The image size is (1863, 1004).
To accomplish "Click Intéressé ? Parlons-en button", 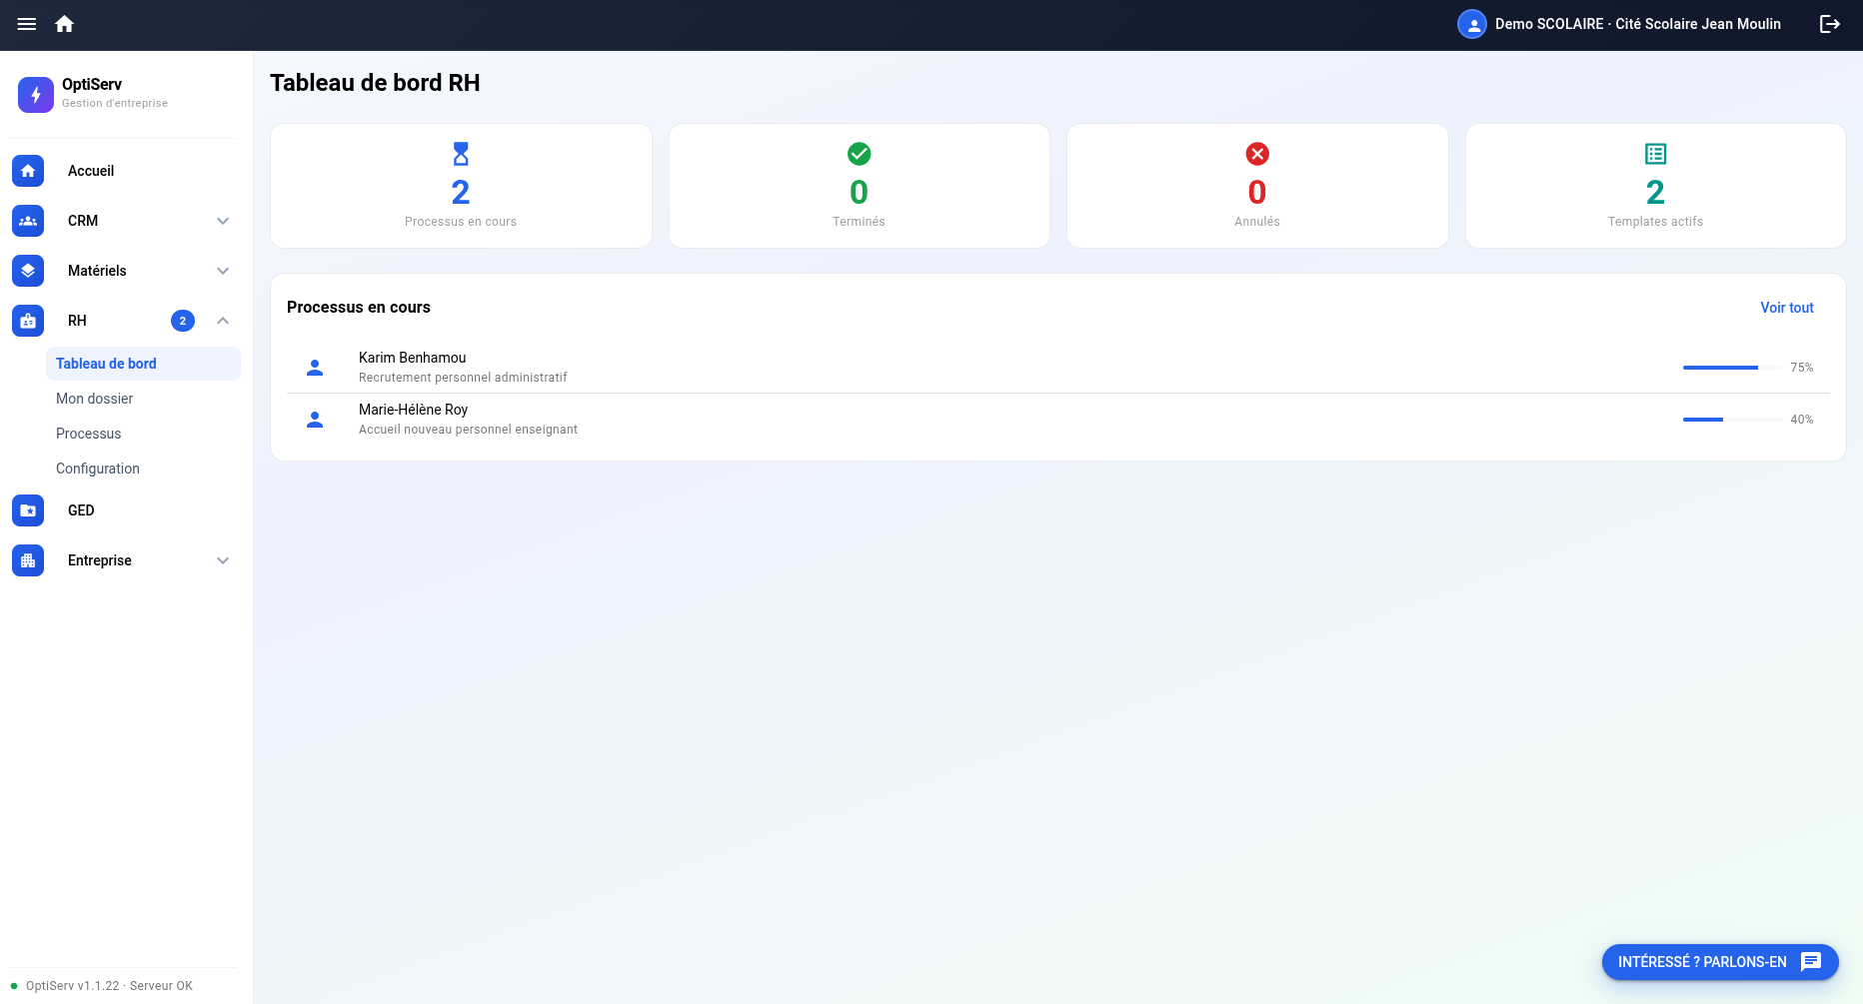I will point(1720,962).
